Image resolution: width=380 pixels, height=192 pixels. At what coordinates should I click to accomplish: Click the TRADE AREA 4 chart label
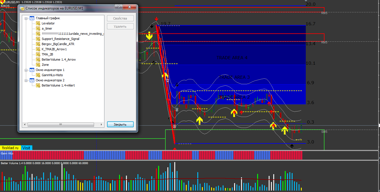coord(232,58)
